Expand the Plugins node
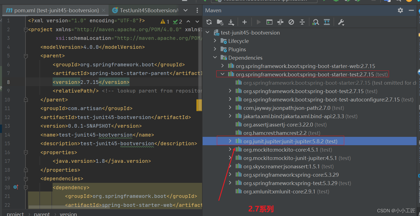Viewport: 420px width, 216px height. tap(215, 49)
